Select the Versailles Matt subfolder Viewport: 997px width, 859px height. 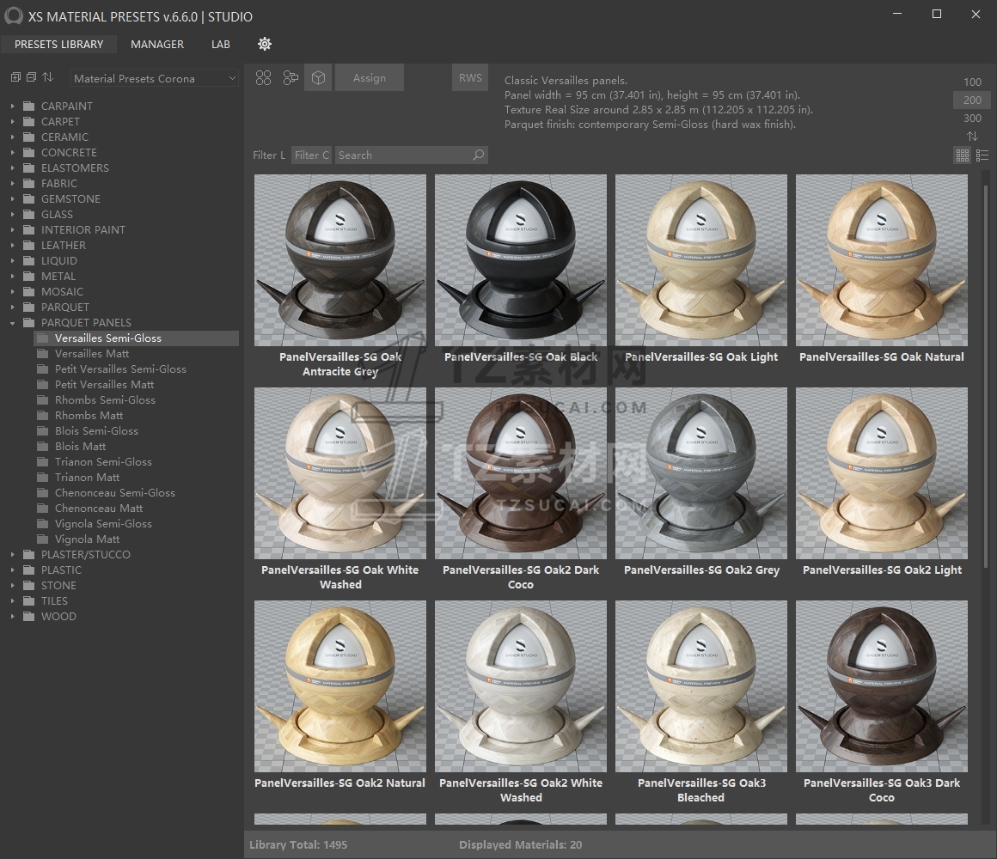[92, 354]
